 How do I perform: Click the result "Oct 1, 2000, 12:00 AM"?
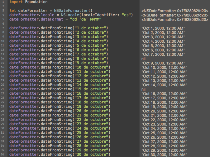pyautogui.click(x=163, y=28)
